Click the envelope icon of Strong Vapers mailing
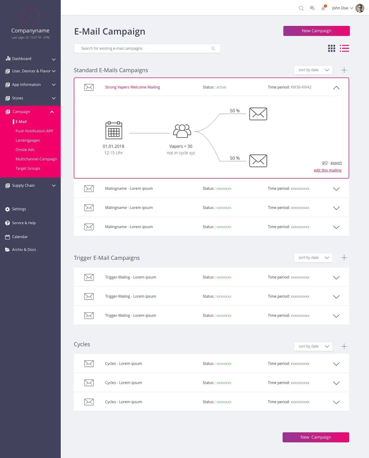The height and width of the screenshot is (458, 369). [89, 87]
